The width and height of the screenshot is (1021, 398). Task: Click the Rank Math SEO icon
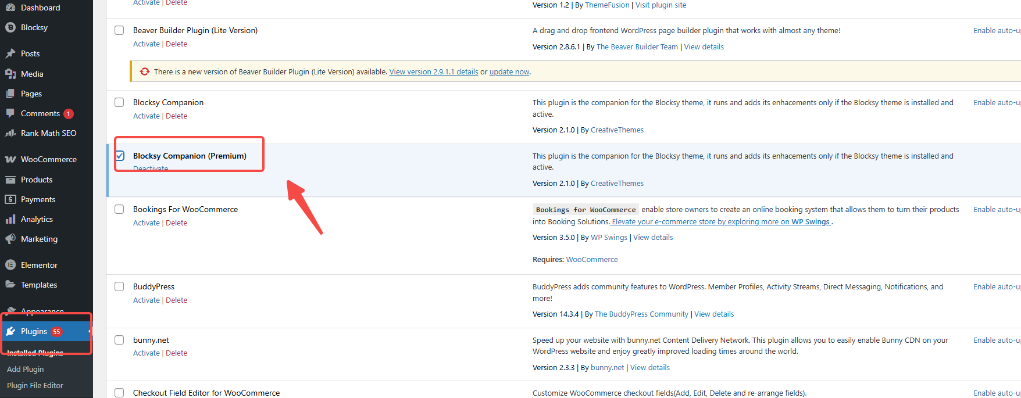[x=10, y=133]
